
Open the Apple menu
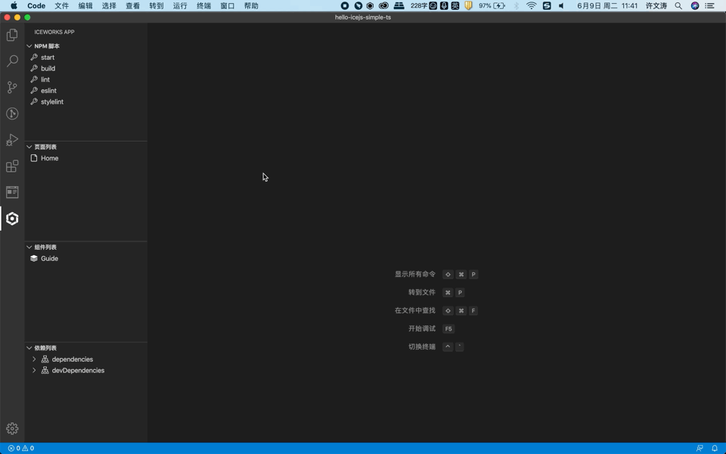pyautogui.click(x=14, y=5)
